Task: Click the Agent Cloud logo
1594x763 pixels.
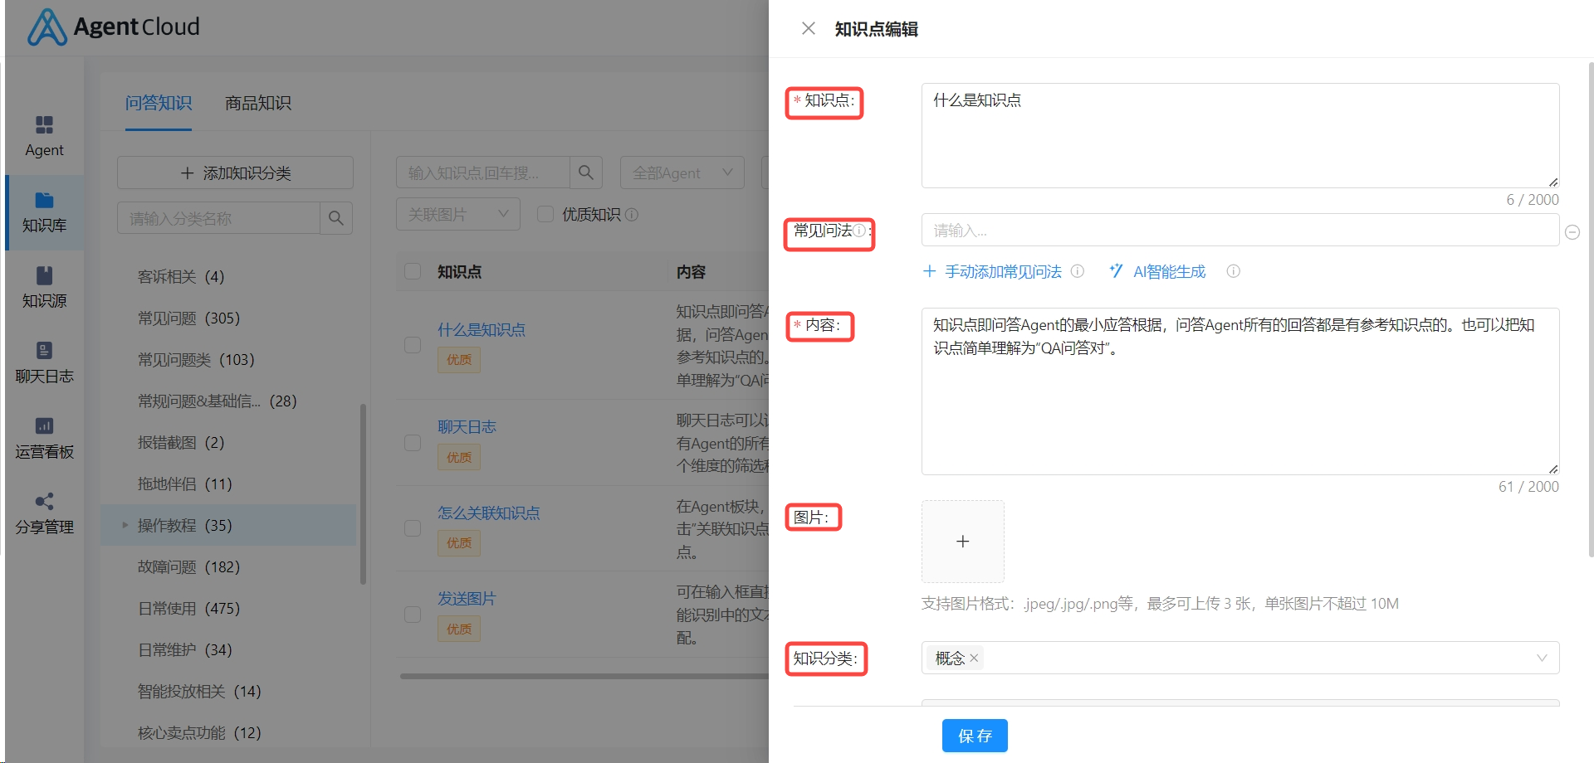Action: click(114, 27)
